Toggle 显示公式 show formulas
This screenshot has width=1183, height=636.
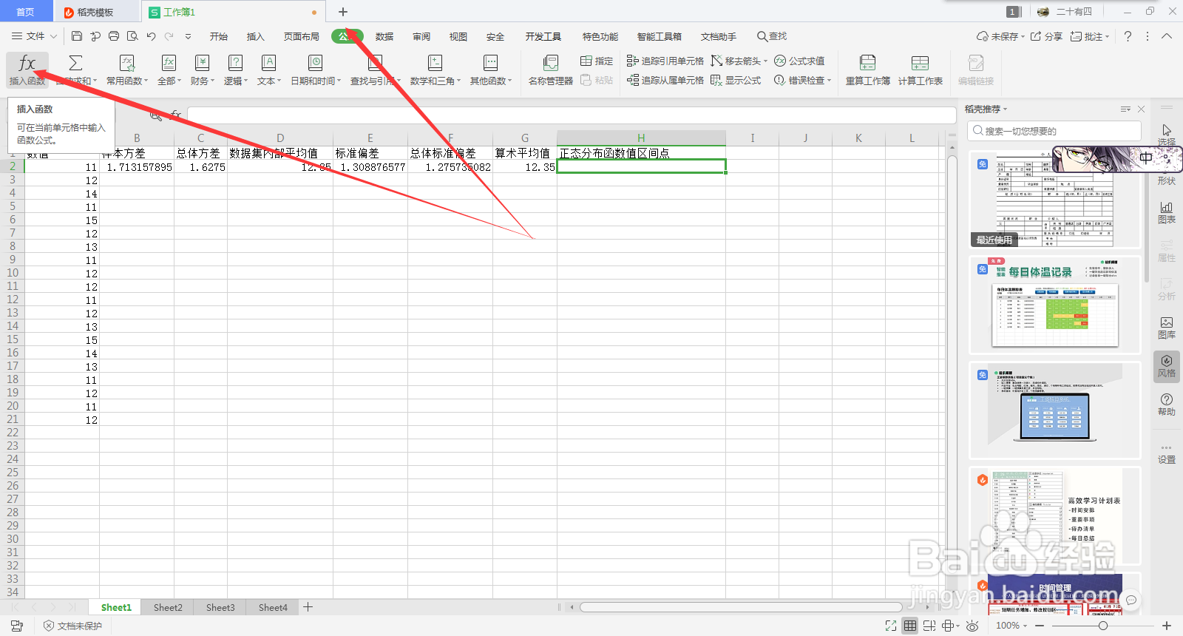click(736, 80)
